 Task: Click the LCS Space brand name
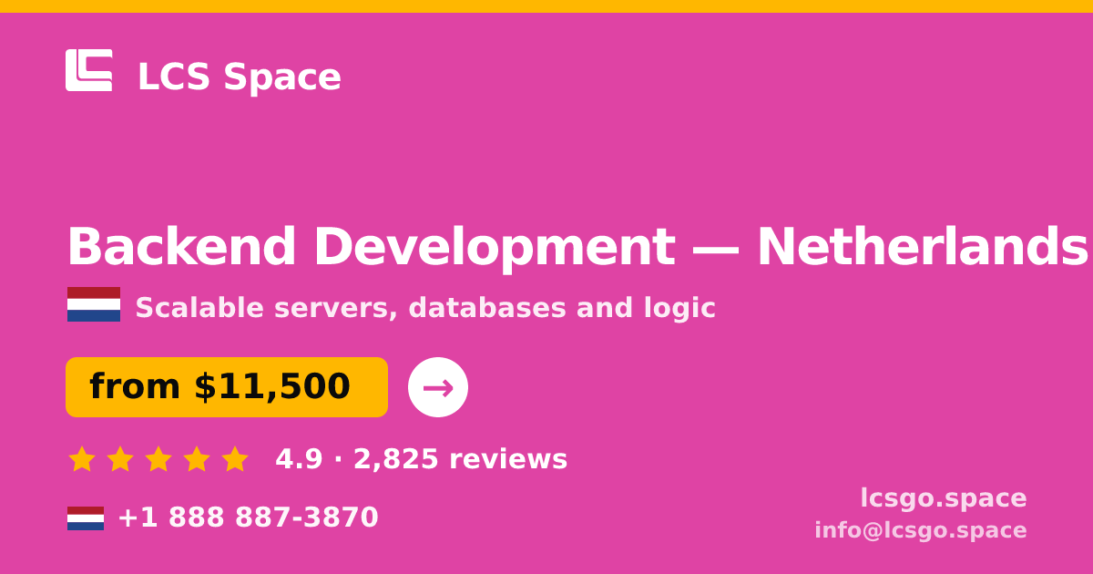tap(239, 77)
